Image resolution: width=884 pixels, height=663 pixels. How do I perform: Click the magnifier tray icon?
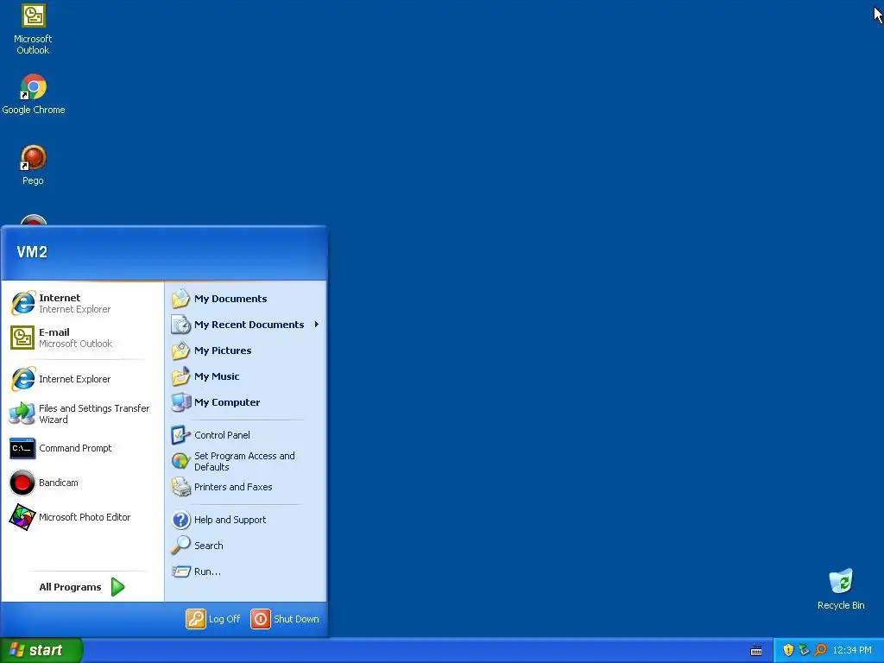pos(820,650)
